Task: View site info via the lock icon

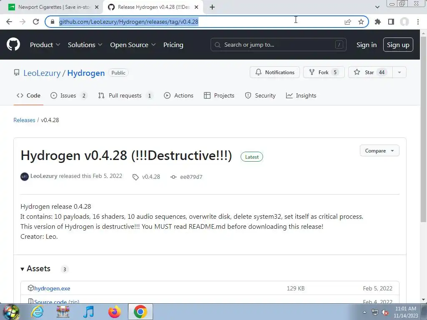Action: 53,22
